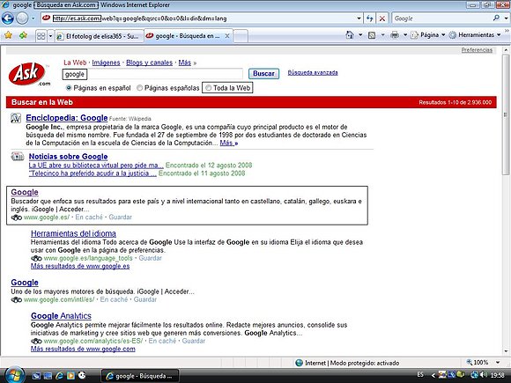Select Páginas en español radio button
Viewport: 511px width, 383px height.
69,88
